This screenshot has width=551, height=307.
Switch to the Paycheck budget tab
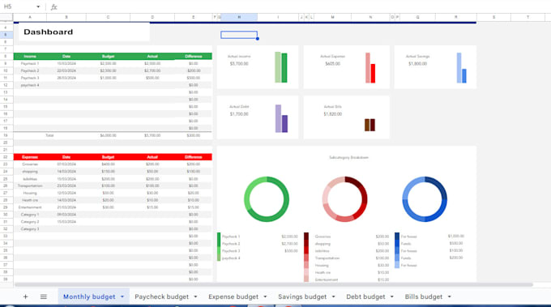point(161,296)
